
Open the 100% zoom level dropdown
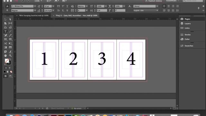click(38, 1)
